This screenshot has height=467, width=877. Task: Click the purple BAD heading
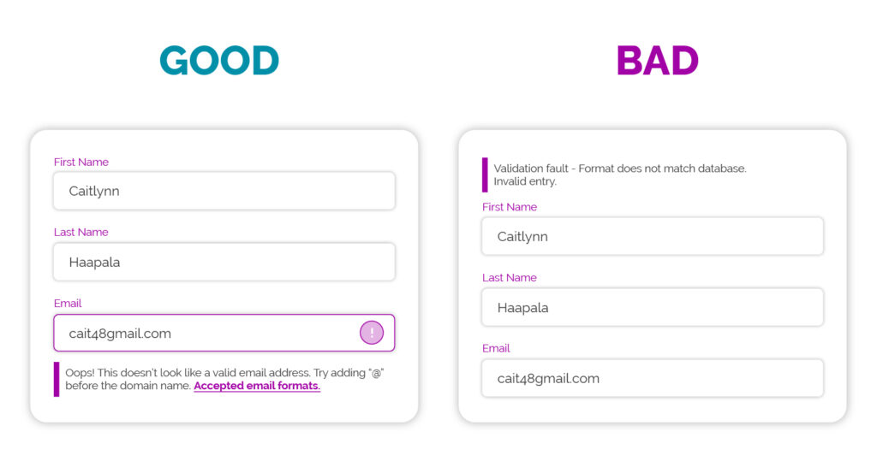click(x=657, y=61)
